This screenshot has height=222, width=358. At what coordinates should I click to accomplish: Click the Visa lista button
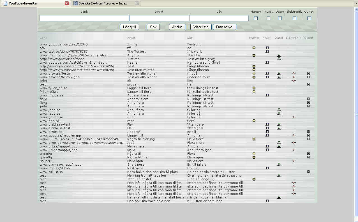click(x=201, y=27)
